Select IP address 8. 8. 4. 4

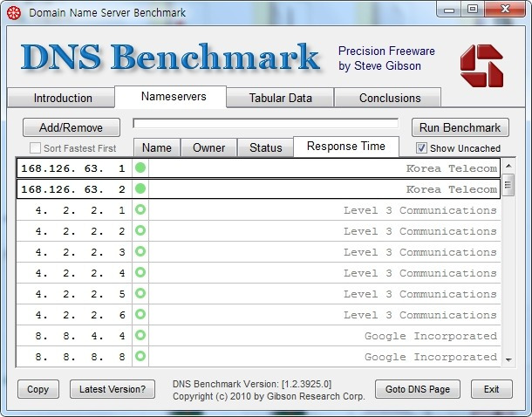click(x=80, y=336)
